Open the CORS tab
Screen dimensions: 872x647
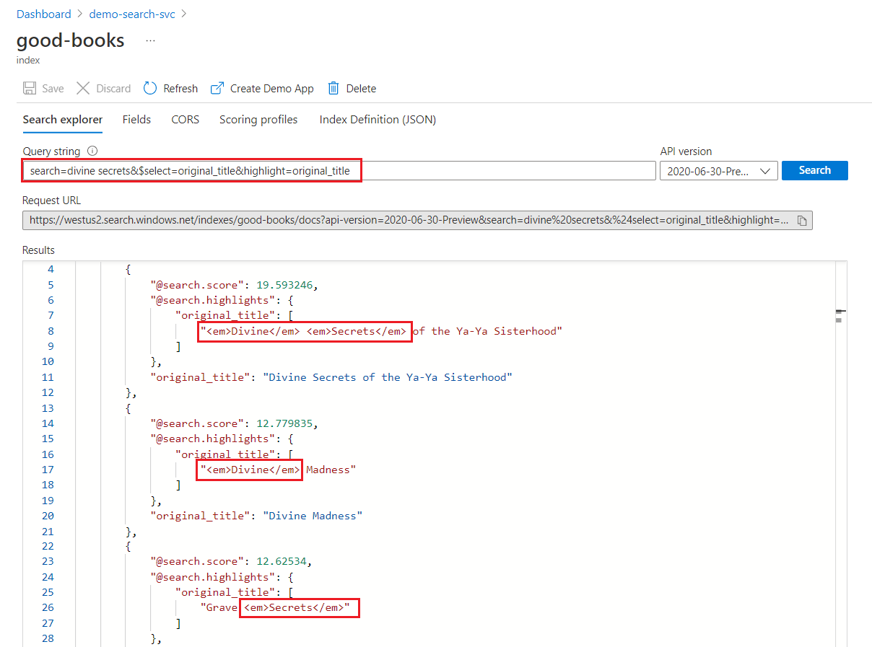pyautogui.click(x=185, y=120)
